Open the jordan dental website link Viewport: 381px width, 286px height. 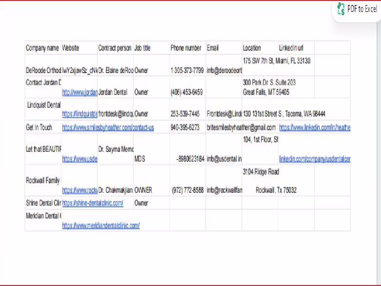pos(80,92)
